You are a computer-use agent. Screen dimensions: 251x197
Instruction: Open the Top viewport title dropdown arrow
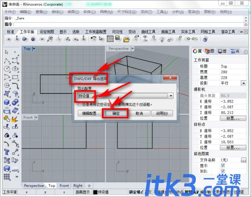tap(34, 49)
